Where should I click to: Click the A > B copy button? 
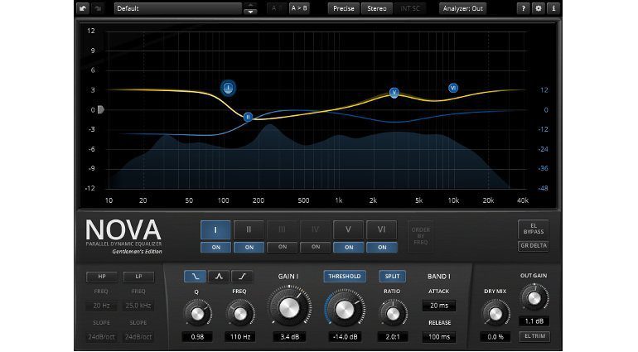pos(299,8)
